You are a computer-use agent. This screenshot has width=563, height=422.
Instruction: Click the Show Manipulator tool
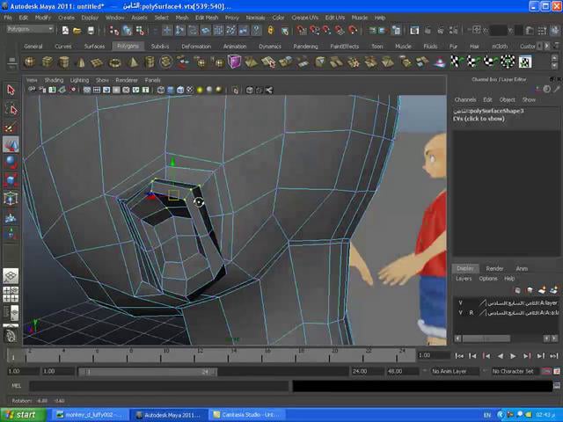point(11,234)
